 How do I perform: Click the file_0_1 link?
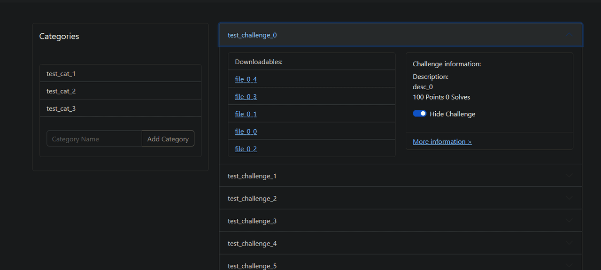point(246,114)
